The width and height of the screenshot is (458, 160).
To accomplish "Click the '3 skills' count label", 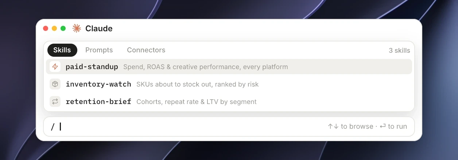I will tap(399, 51).
